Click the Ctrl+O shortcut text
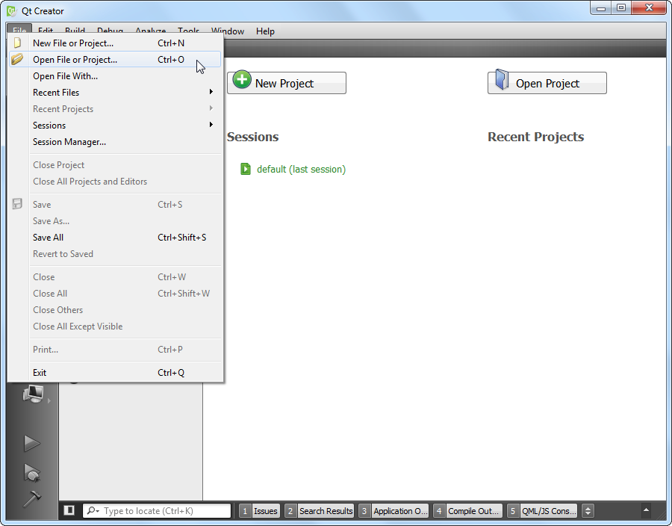The height and width of the screenshot is (526, 672). [x=171, y=60]
